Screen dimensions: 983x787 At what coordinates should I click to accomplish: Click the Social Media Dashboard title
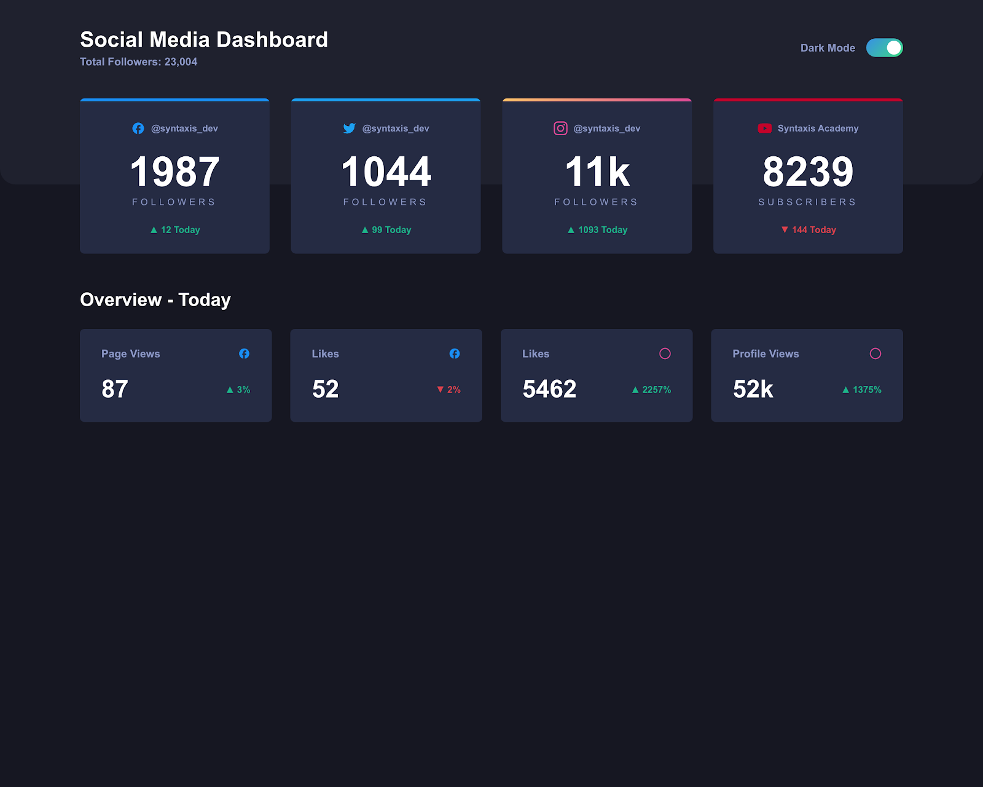(x=204, y=40)
